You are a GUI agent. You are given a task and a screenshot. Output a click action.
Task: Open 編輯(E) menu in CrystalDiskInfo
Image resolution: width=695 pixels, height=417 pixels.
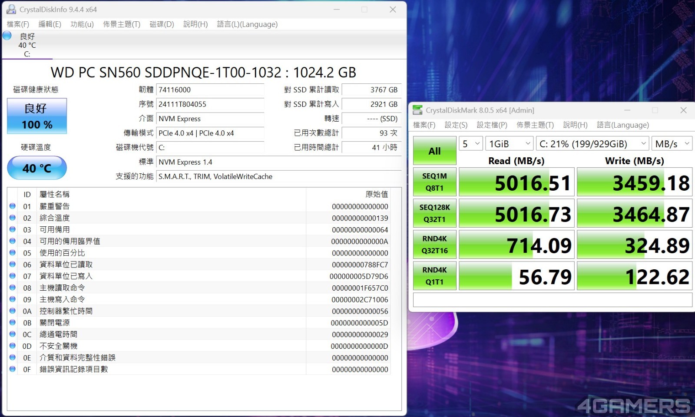tap(50, 24)
